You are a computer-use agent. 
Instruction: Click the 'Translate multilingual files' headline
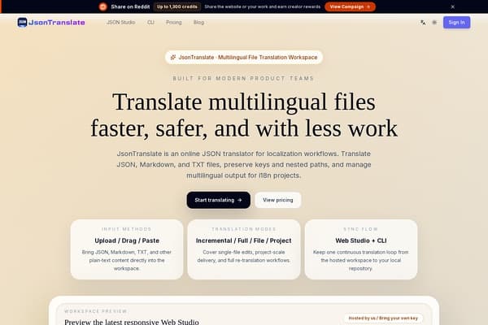point(244,102)
